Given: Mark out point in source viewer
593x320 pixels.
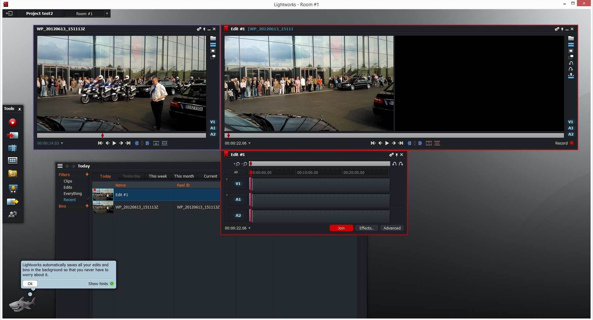Looking at the screenshot, I should [148, 143].
